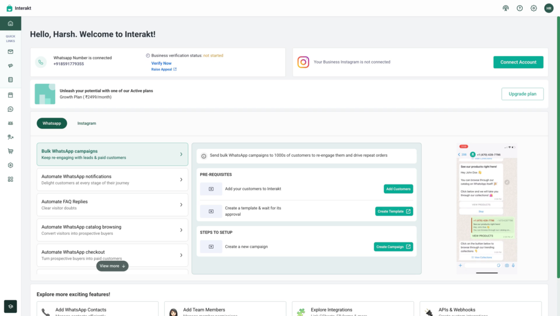The image size is (560, 316).
Task: Open the Explore Integrations card
Action: click(x=353, y=309)
